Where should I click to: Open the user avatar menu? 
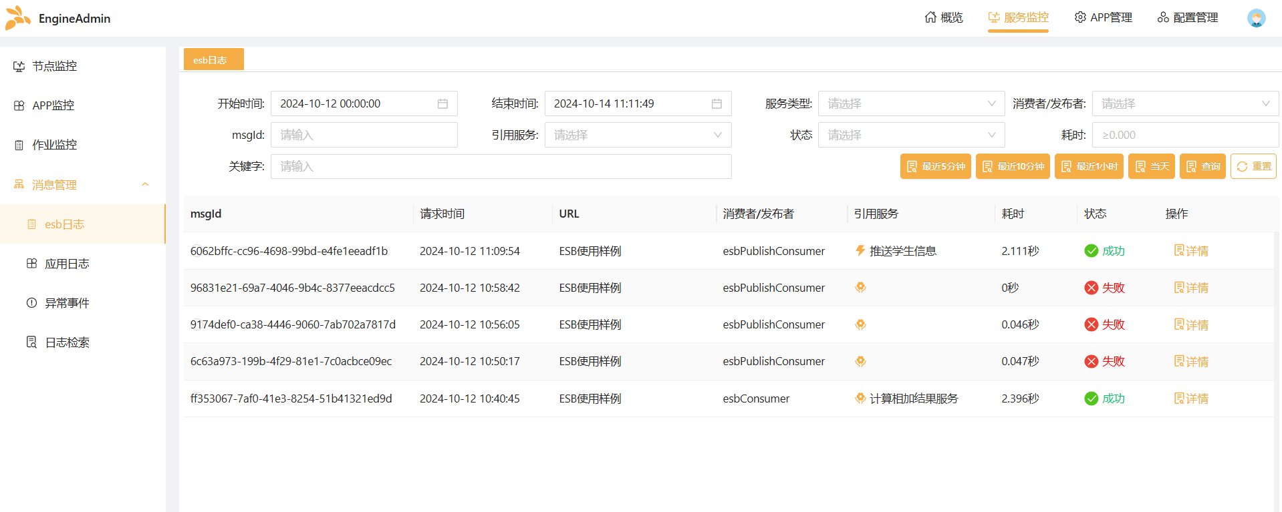[1256, 18]
